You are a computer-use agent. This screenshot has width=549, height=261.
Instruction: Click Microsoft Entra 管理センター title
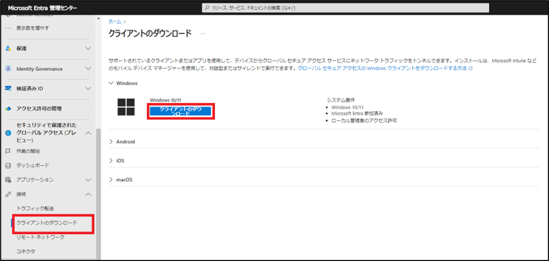(x=42, y=8)
